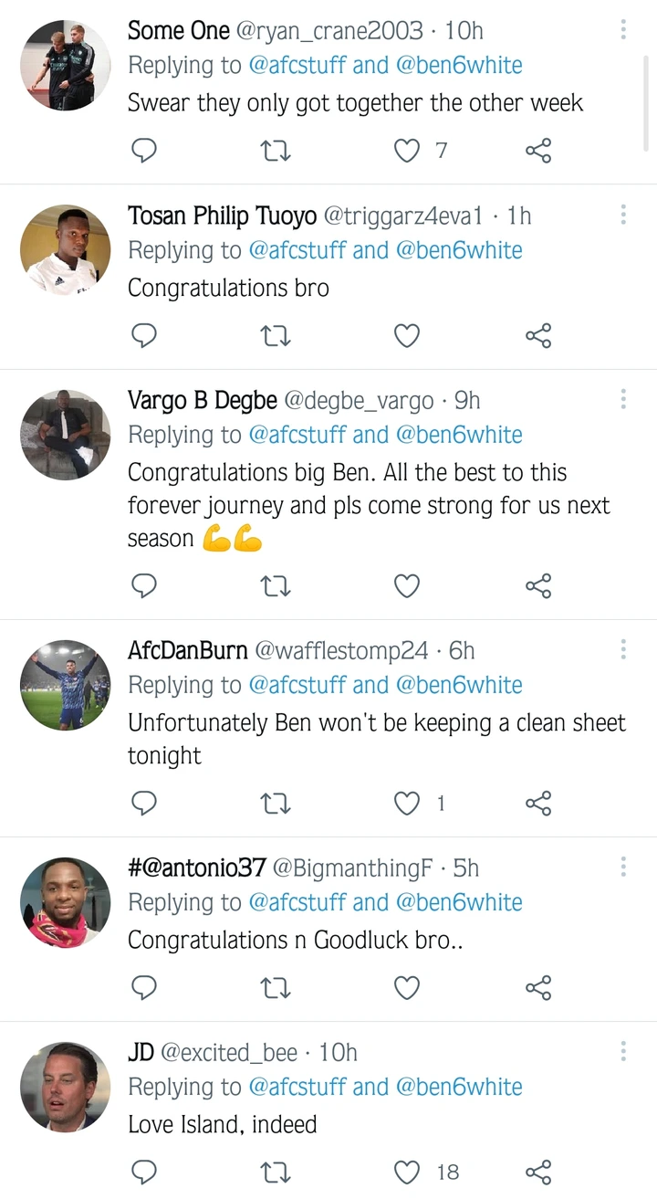
Task: Like JD's 'Love Island, indeed' tweet
Action: [x=407, y=1172]
